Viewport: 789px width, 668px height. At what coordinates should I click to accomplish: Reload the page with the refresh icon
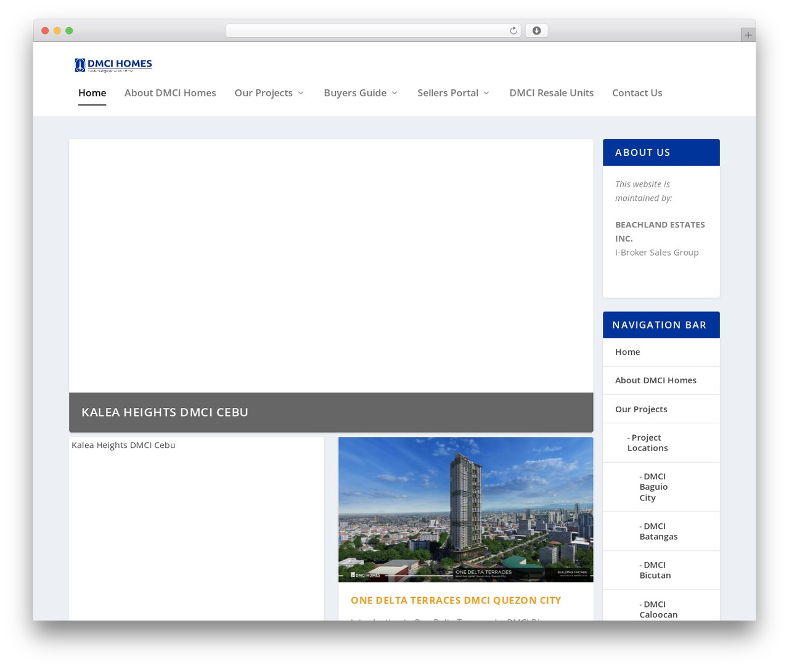pos(513,31)
